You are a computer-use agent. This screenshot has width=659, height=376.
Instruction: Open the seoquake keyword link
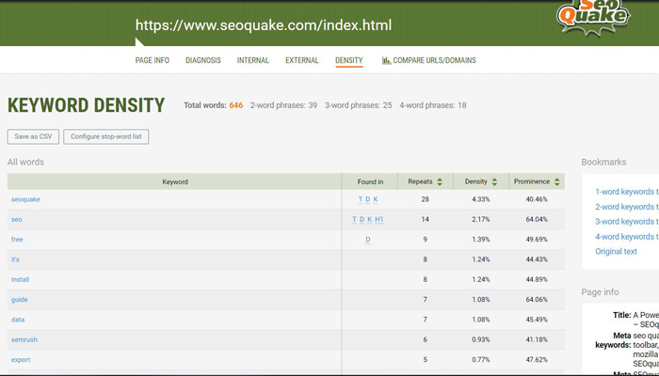click(25, 199)
